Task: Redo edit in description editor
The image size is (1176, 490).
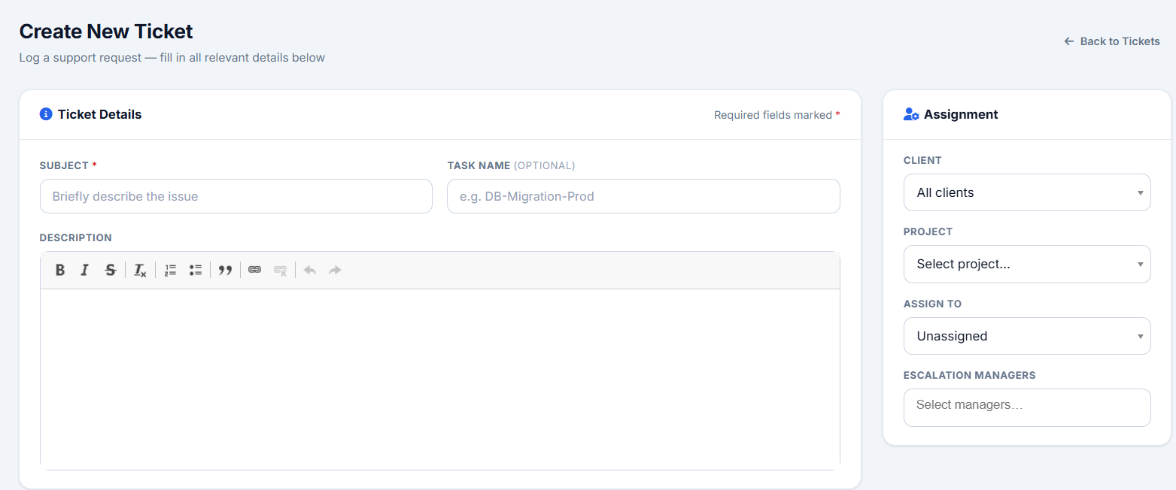Action: click(335, 270)
